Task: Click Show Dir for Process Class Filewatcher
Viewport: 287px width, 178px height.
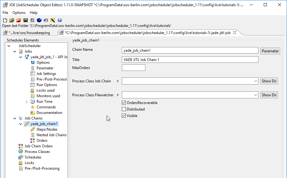Action: [269, 95]
